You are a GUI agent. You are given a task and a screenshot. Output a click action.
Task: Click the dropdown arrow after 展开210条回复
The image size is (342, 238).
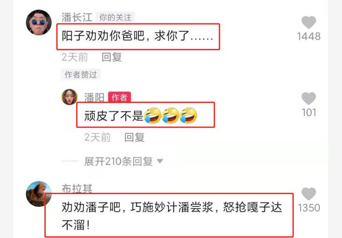(x=160, y=161)
